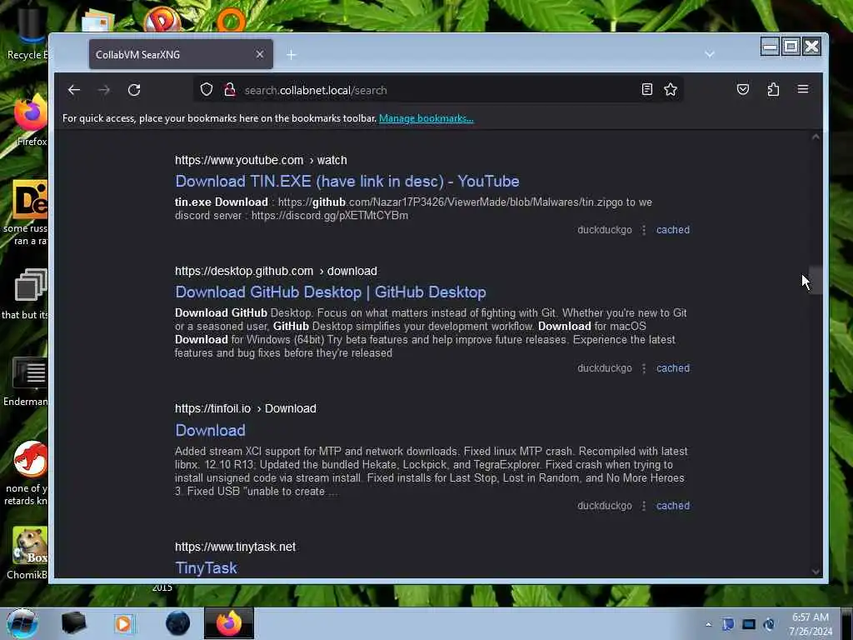Open the tinfoil.io Download result title
Screen dimensions: 853x640
[210, 431]
